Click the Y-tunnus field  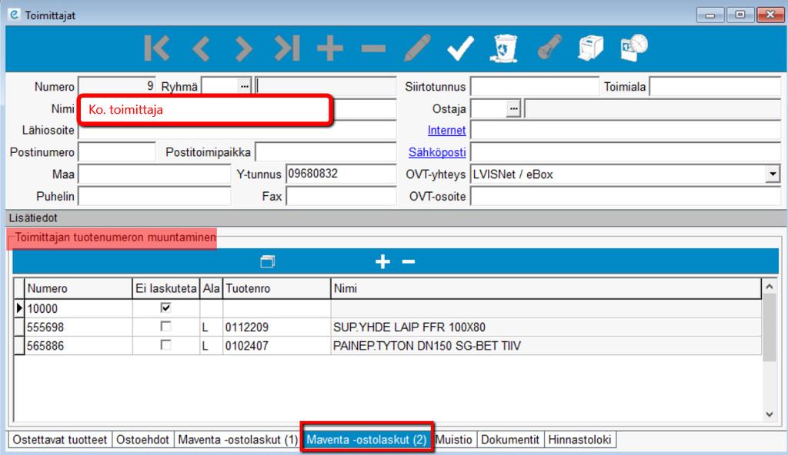tap(341, 174)
